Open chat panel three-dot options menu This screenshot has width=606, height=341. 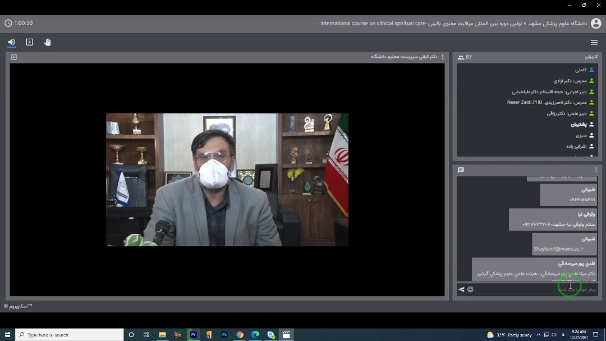pos(596,170)
